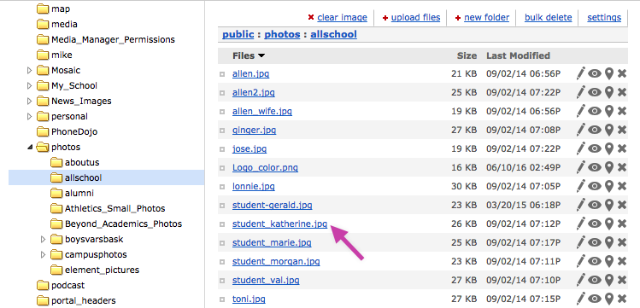Sort by the Files column arrow
Viewport: 640px width, 308px height.
pyautogui.click(x=261, y=55)
